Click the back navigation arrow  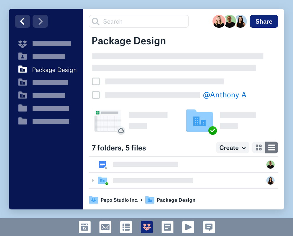[x=22, y=21]
